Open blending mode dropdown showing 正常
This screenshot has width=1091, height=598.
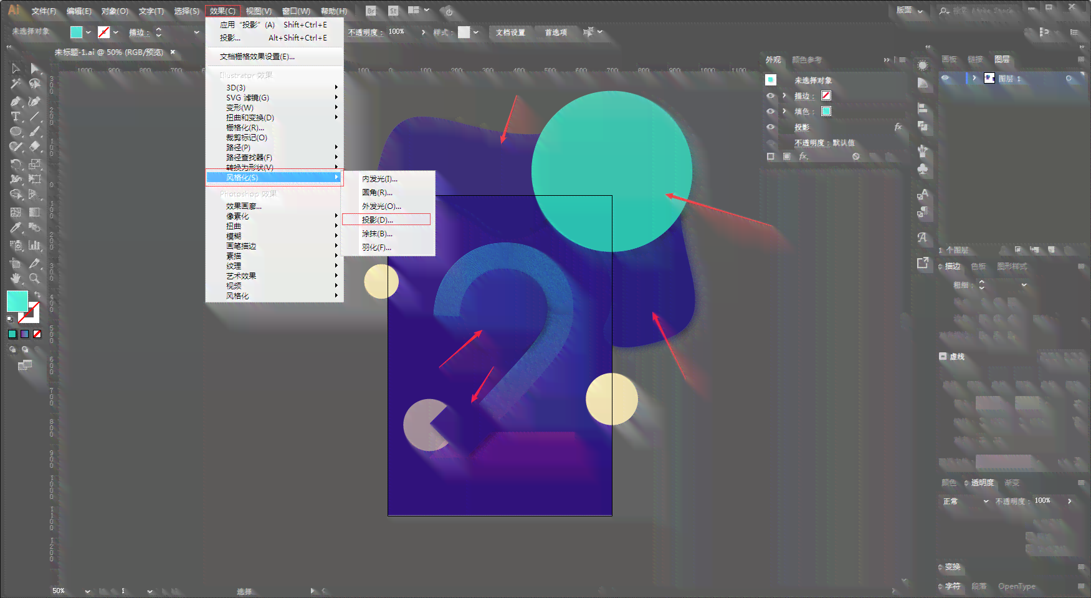pos(965,501)
